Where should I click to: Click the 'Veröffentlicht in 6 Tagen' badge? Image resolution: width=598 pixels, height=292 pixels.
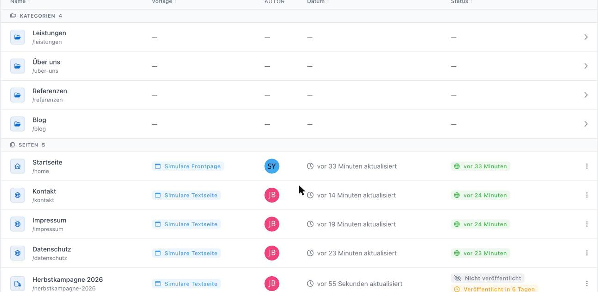(494, 289)
